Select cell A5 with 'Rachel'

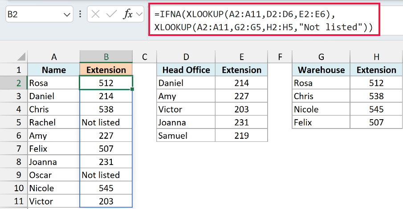[54, 122]
